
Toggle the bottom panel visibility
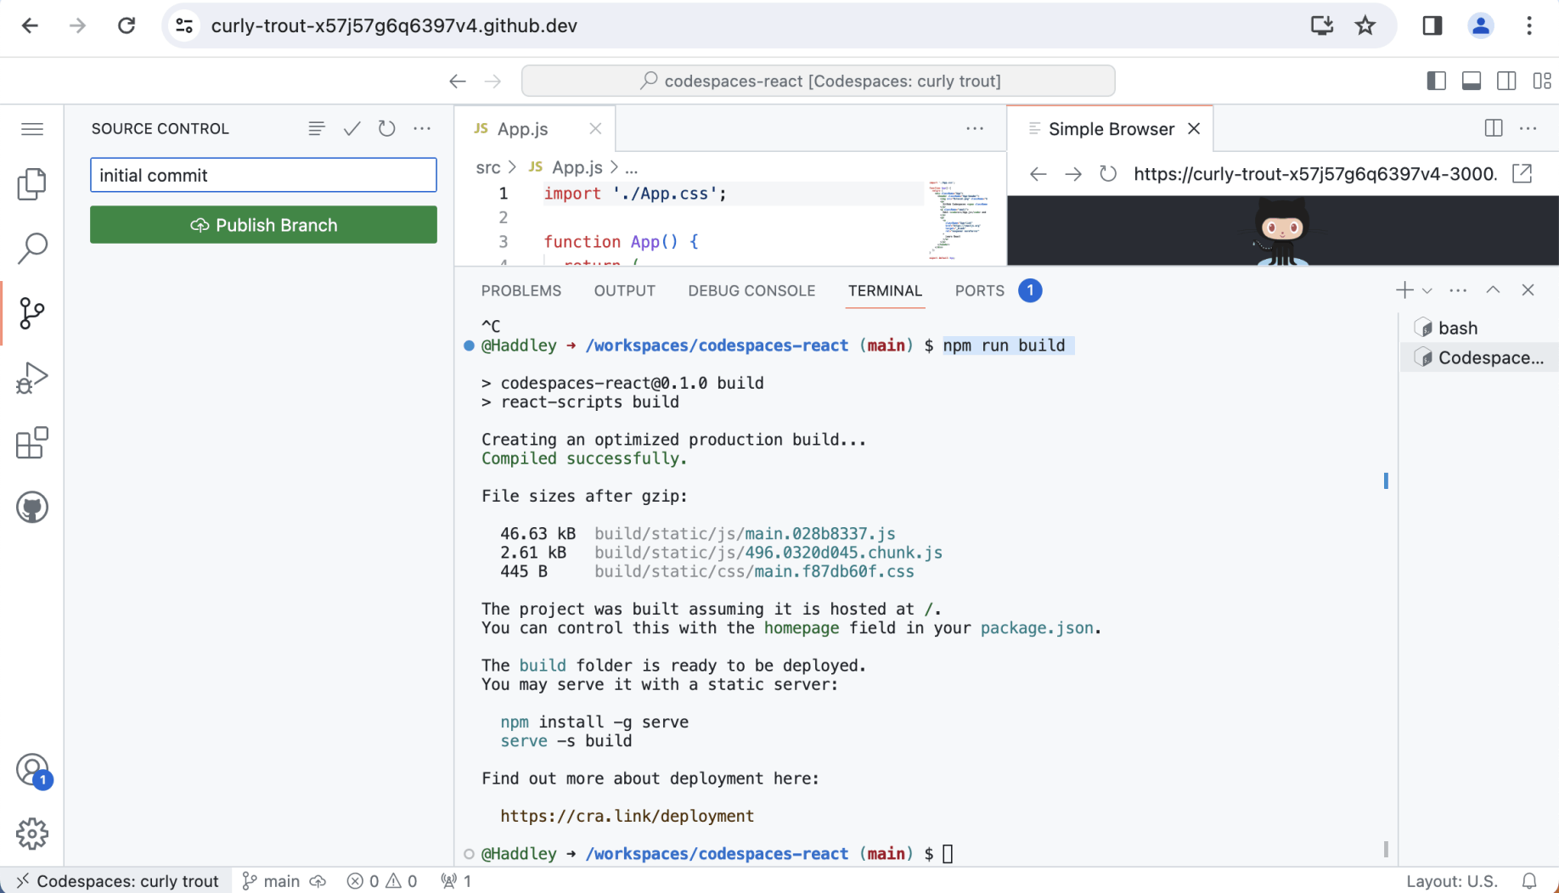click(x=1472, y=81)
